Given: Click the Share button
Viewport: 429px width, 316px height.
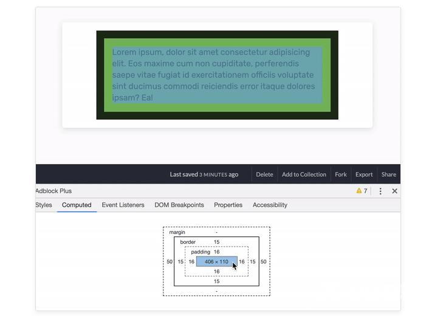Looking at the screenshot, I should [389, 174].
